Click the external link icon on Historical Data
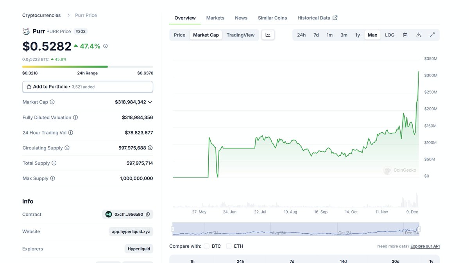 335,18
